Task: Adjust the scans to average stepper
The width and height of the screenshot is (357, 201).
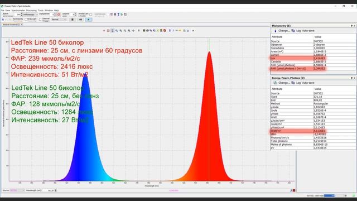Action: (55, 15)
